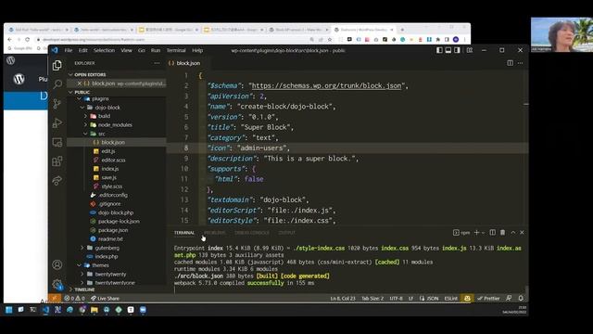Maximize the terminal panel size
This screenshot has height=334, width=593.
[512, 233]
